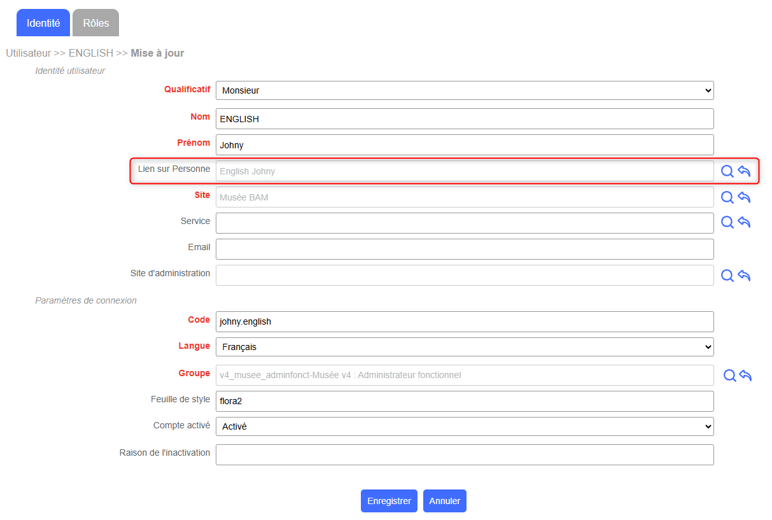
Task: Click reset arrow icon beside Lien sur Personne
Action: tap(744, 171)
